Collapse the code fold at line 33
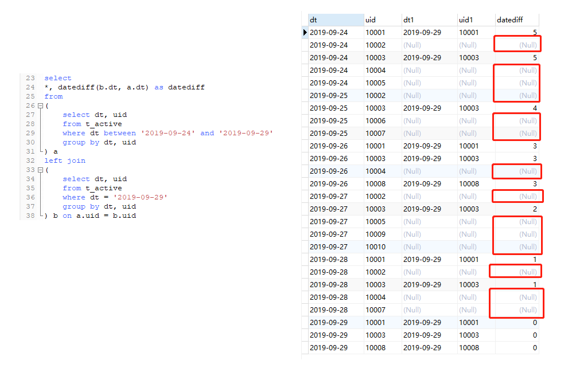572x372 pixels. pos(41,170)
